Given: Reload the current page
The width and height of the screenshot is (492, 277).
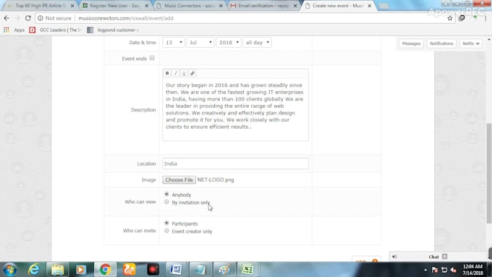Looking at the screenshot, I should tap(28, 18).
